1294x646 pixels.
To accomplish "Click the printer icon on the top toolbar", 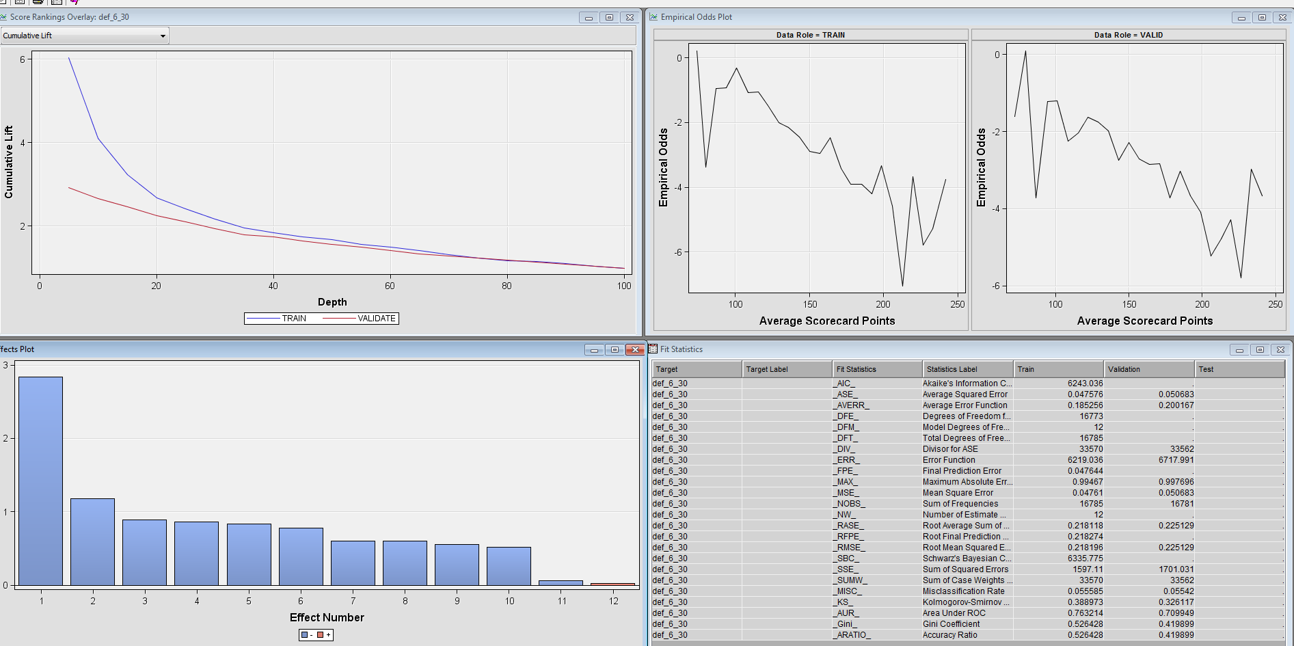I will coord(38,3).
